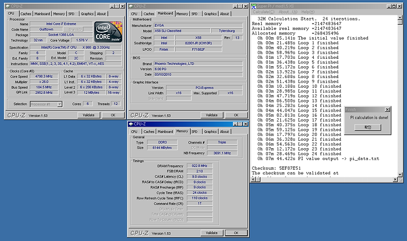This screenshot has width=407, height=241.
Task: Open Graphics tab in the Mainboard window
Action: (210, 14)
